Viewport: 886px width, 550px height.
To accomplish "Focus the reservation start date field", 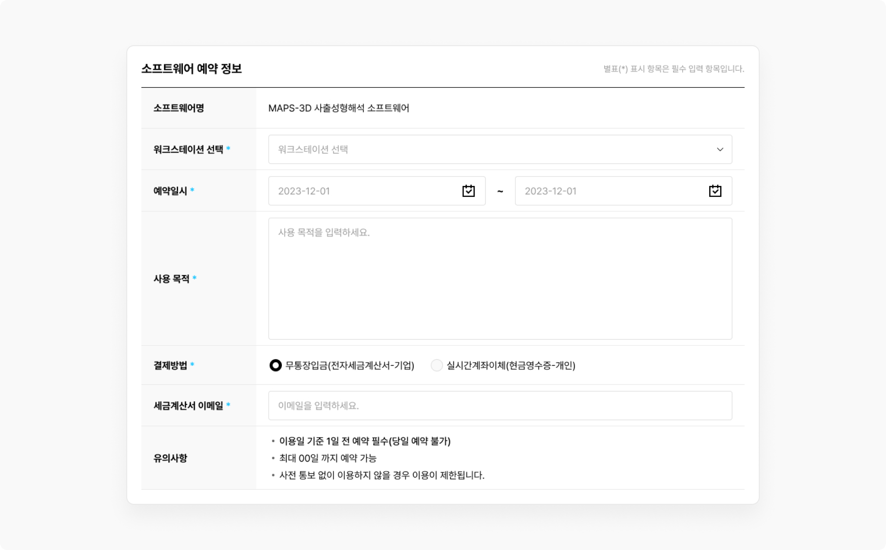I will coord(363,191).
